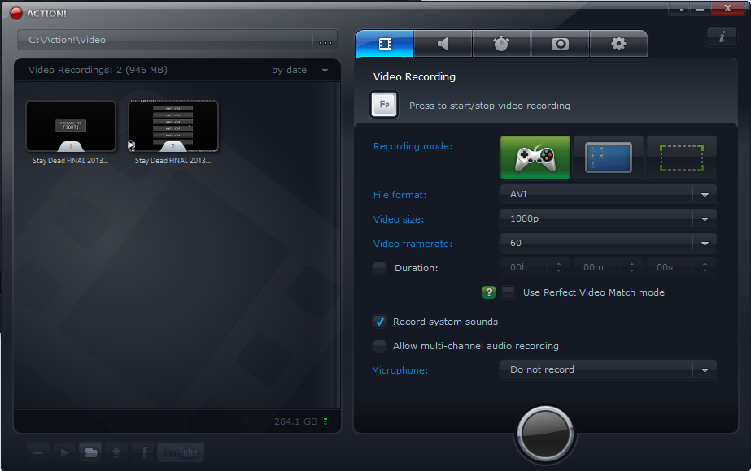The image size is (751, 471).
Task: Switch to the Screenshots camera tab
Action: (x=560, y=44)
